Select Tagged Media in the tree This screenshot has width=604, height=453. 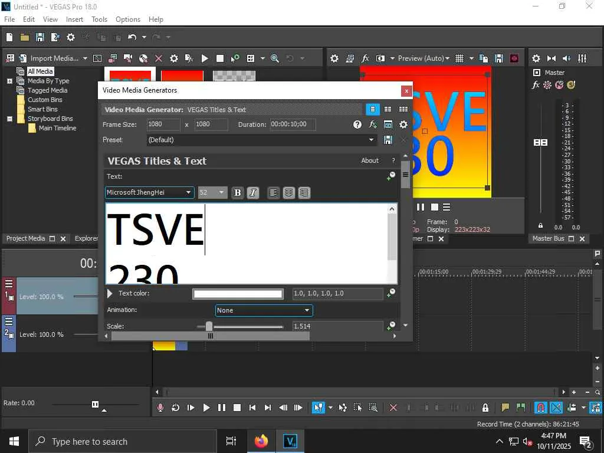(47, 90)
